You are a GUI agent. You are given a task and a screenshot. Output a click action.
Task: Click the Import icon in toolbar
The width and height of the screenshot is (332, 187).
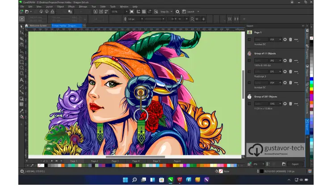pyautogui.click(x=96, y=12)
